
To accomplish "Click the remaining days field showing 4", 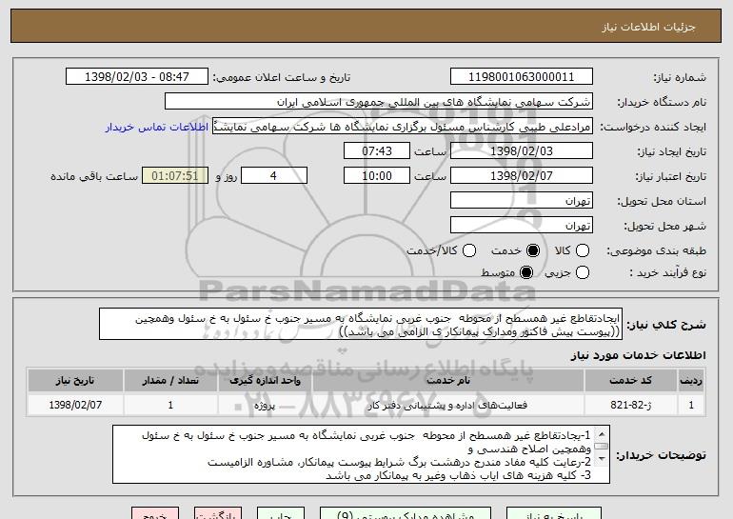I will click(x=274, y=176).
